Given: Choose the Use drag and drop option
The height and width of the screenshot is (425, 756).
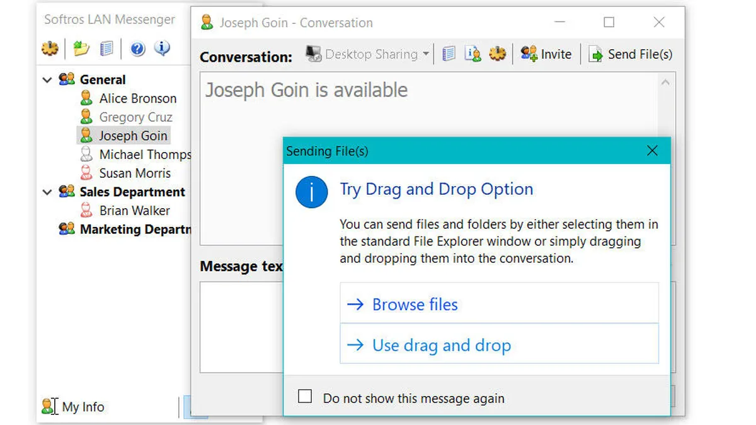Looking at the screenshot, I should click(x=441, y=346).
